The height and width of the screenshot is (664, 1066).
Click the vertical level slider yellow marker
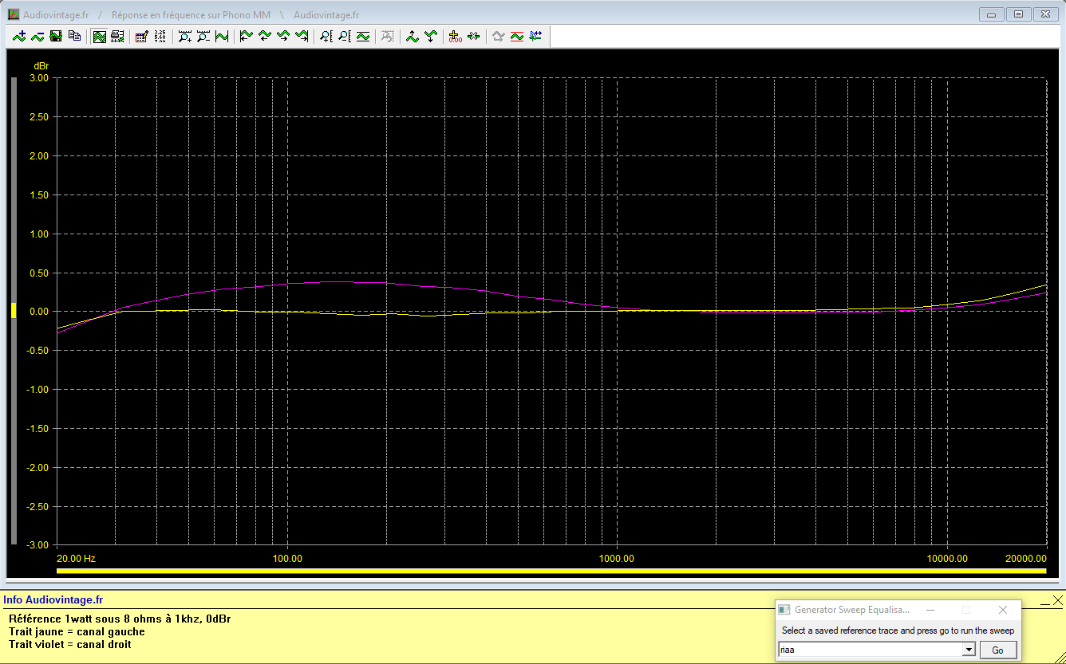14,311
